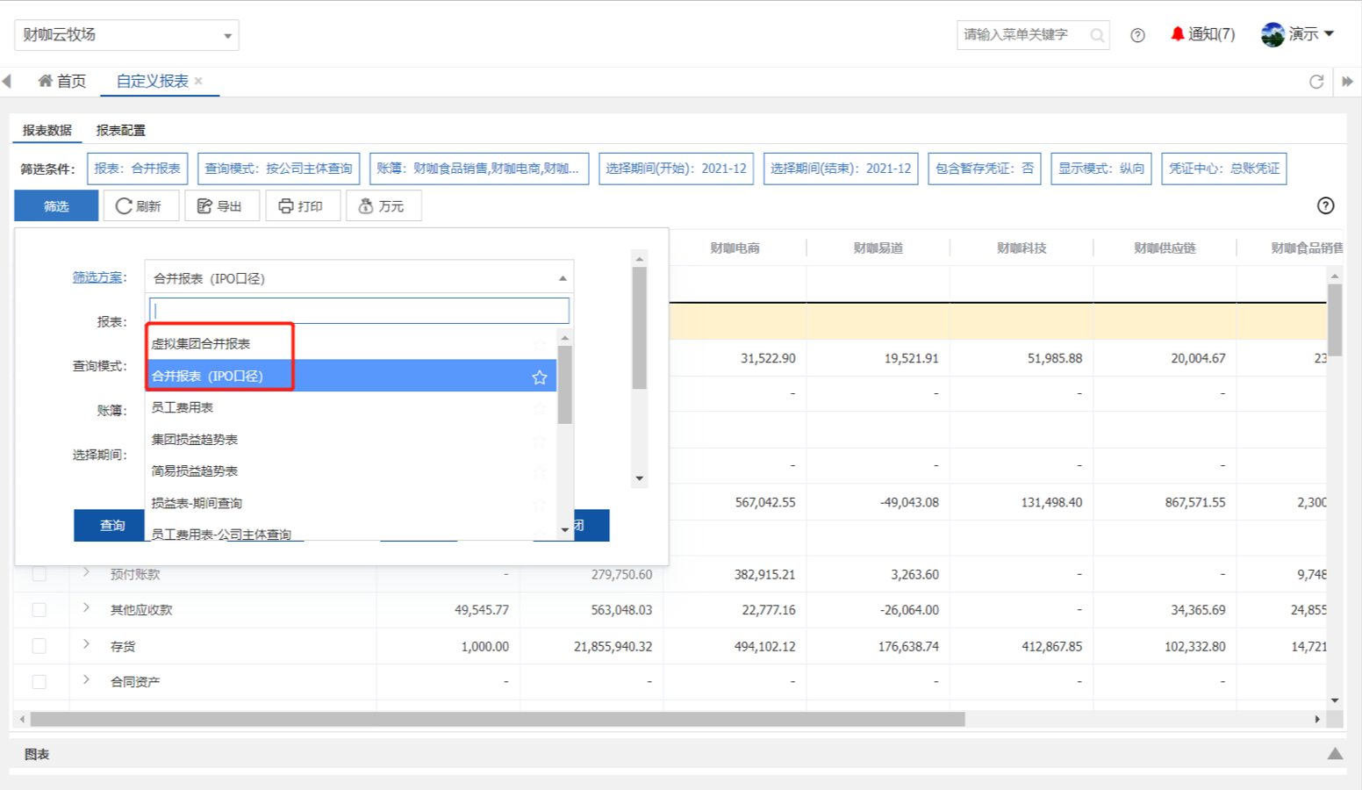
Task: Close the 自定义报表 tab
Action: [199, 81]
